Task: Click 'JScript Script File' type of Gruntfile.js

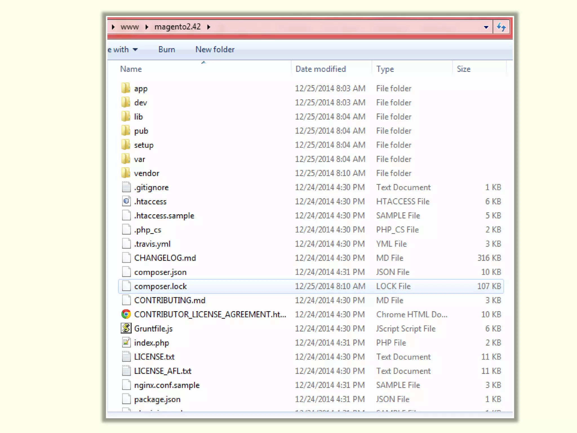Action: pyautogui.click(x=406, y=329)
